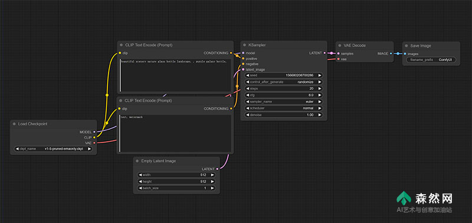Viewport: 472px width, 223px height.
Task: Collapse the CLIP Text Encode node with watermark prompt
Action: point(121,101)
